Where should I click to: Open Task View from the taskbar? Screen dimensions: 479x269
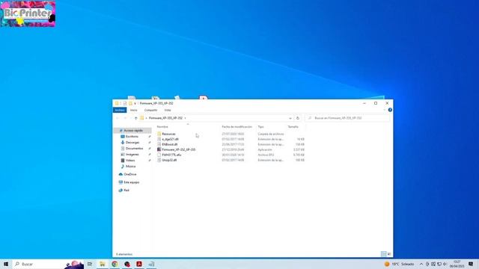pos(90,264)
